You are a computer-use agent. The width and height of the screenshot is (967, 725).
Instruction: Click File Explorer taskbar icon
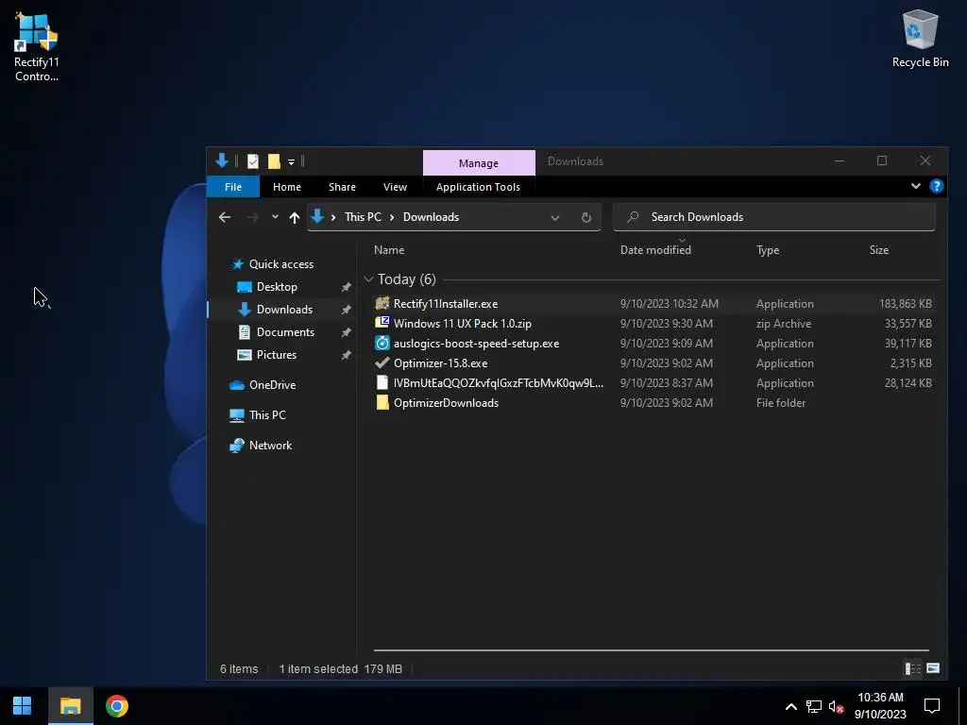point(70,706)
